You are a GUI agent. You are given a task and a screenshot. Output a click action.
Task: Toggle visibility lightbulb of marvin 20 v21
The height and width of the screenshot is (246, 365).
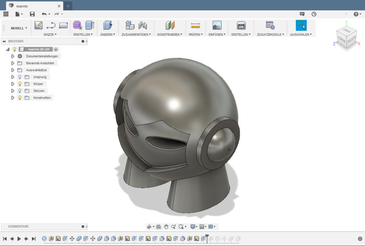pyautogui.click(x=14, y=49)
